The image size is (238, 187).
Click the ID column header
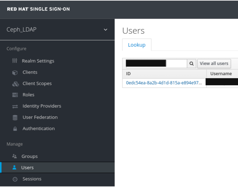tap(164, 74)
